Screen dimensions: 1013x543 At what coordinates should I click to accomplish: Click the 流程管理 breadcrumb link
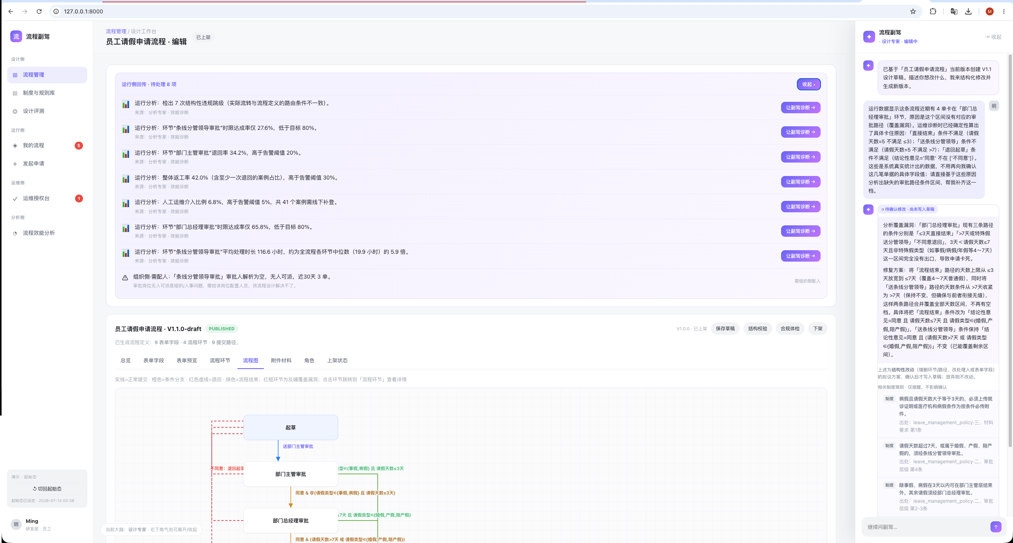click(116, 31)
